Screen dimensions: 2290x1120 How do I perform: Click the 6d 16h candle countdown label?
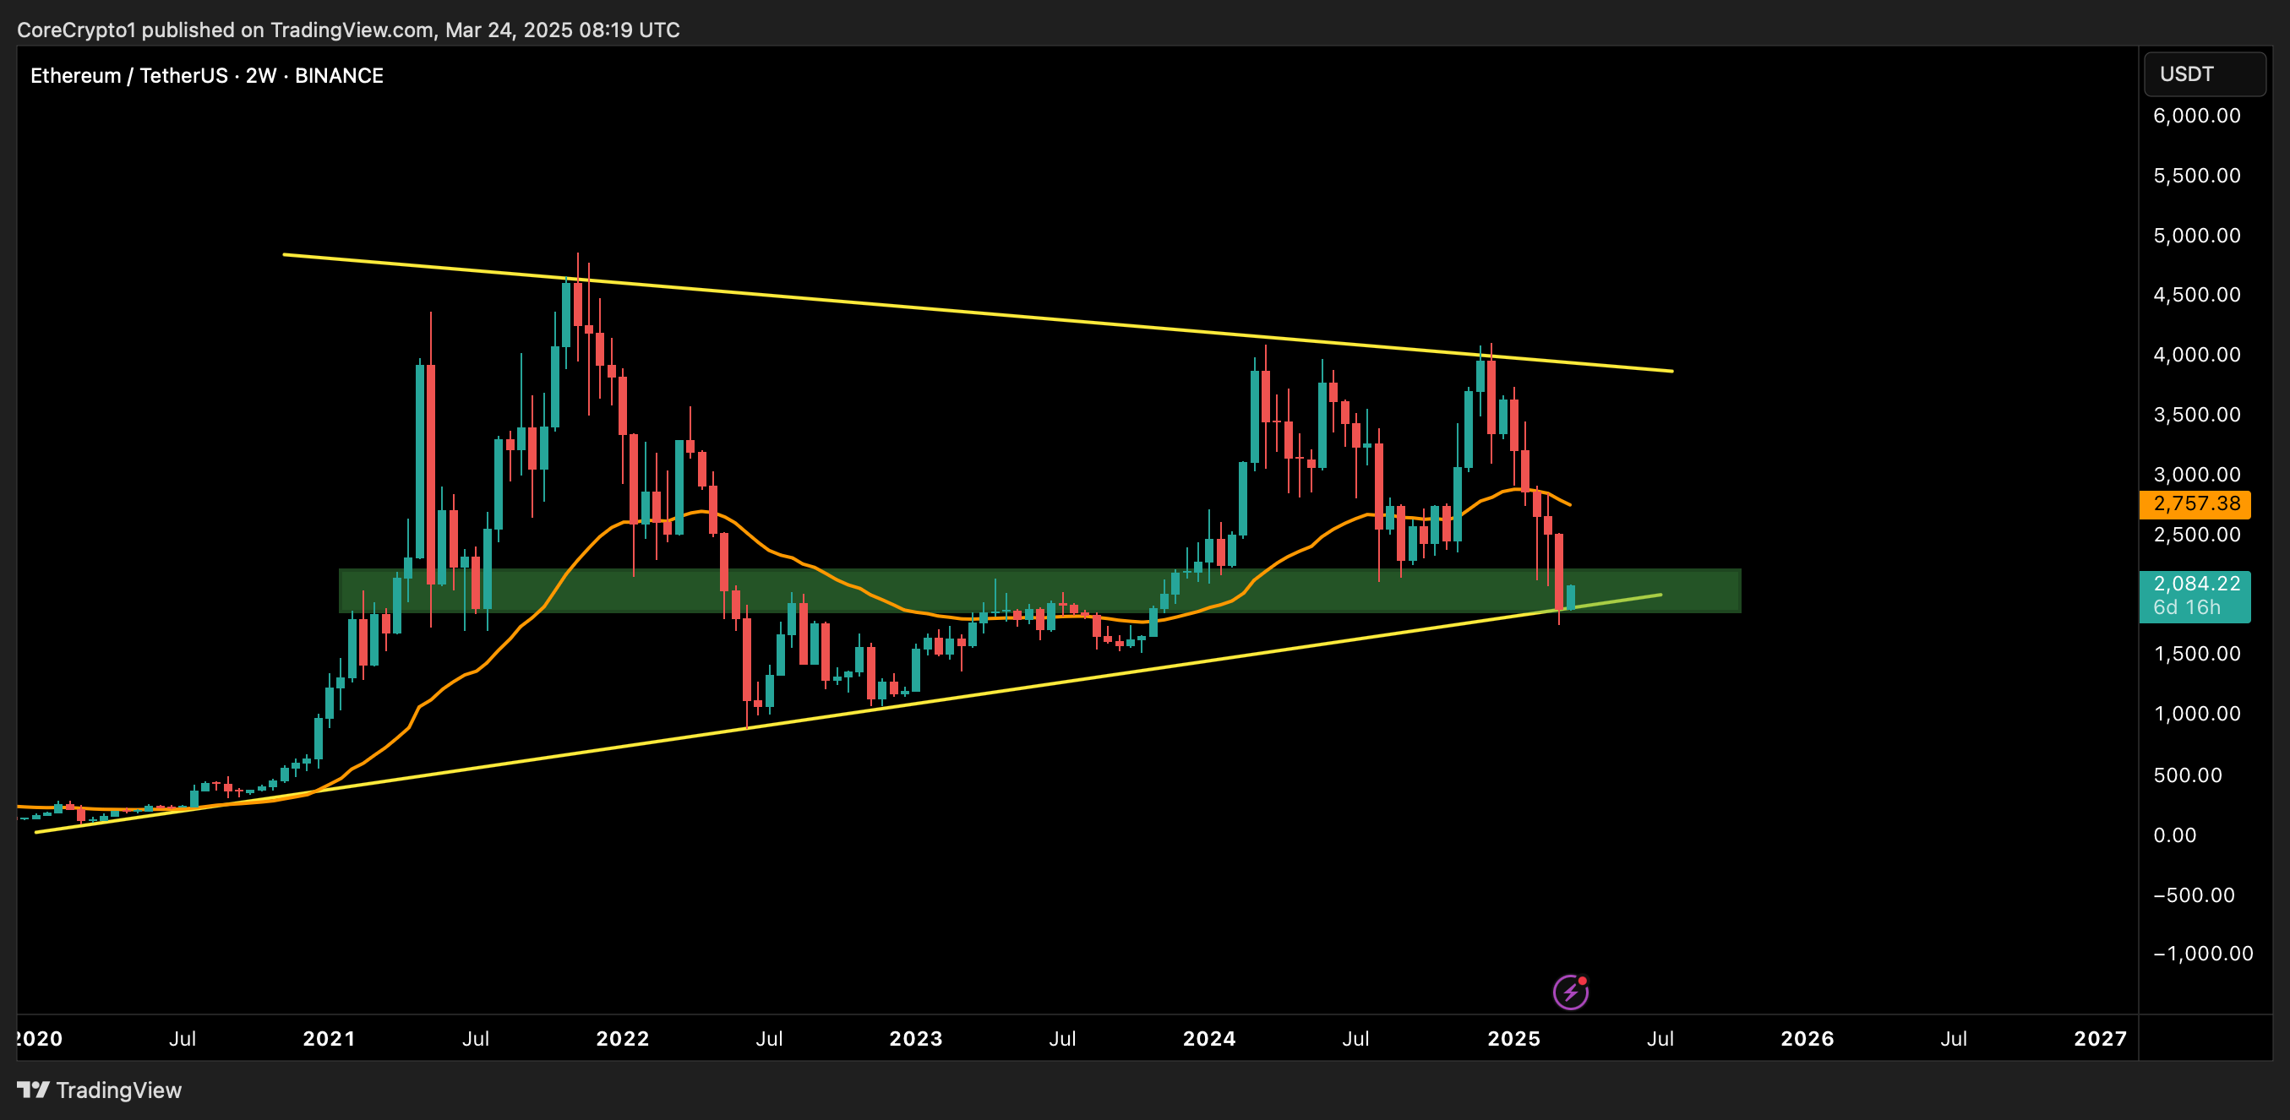point(2187,608)
